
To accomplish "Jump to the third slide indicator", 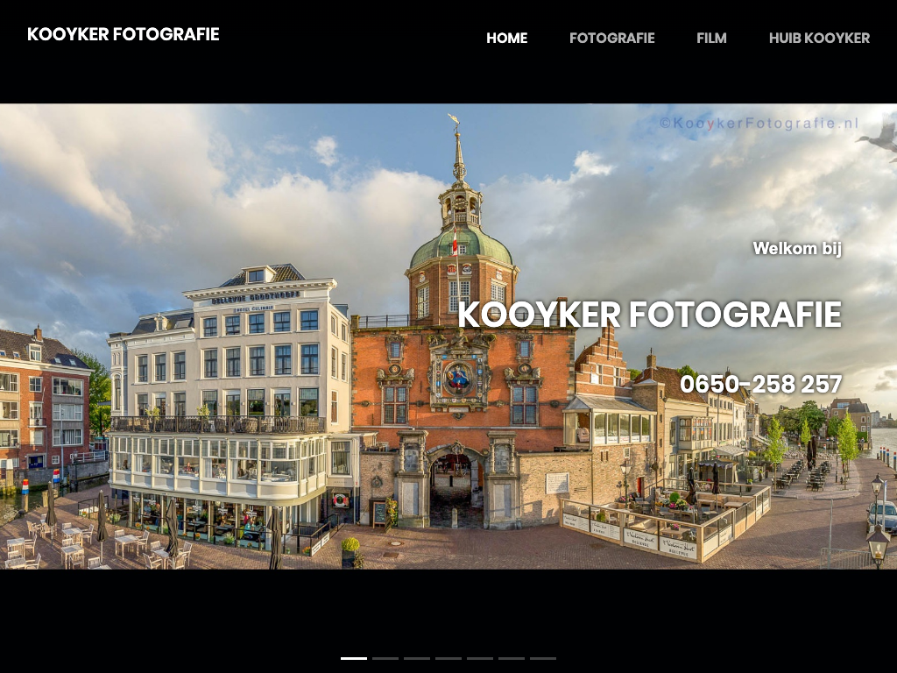I will click(417, 657).
